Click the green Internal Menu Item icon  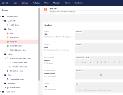click(10, 67)
